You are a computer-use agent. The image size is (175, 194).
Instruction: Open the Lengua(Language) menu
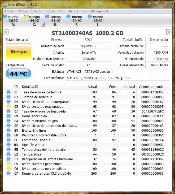click(x=95, y=11)
